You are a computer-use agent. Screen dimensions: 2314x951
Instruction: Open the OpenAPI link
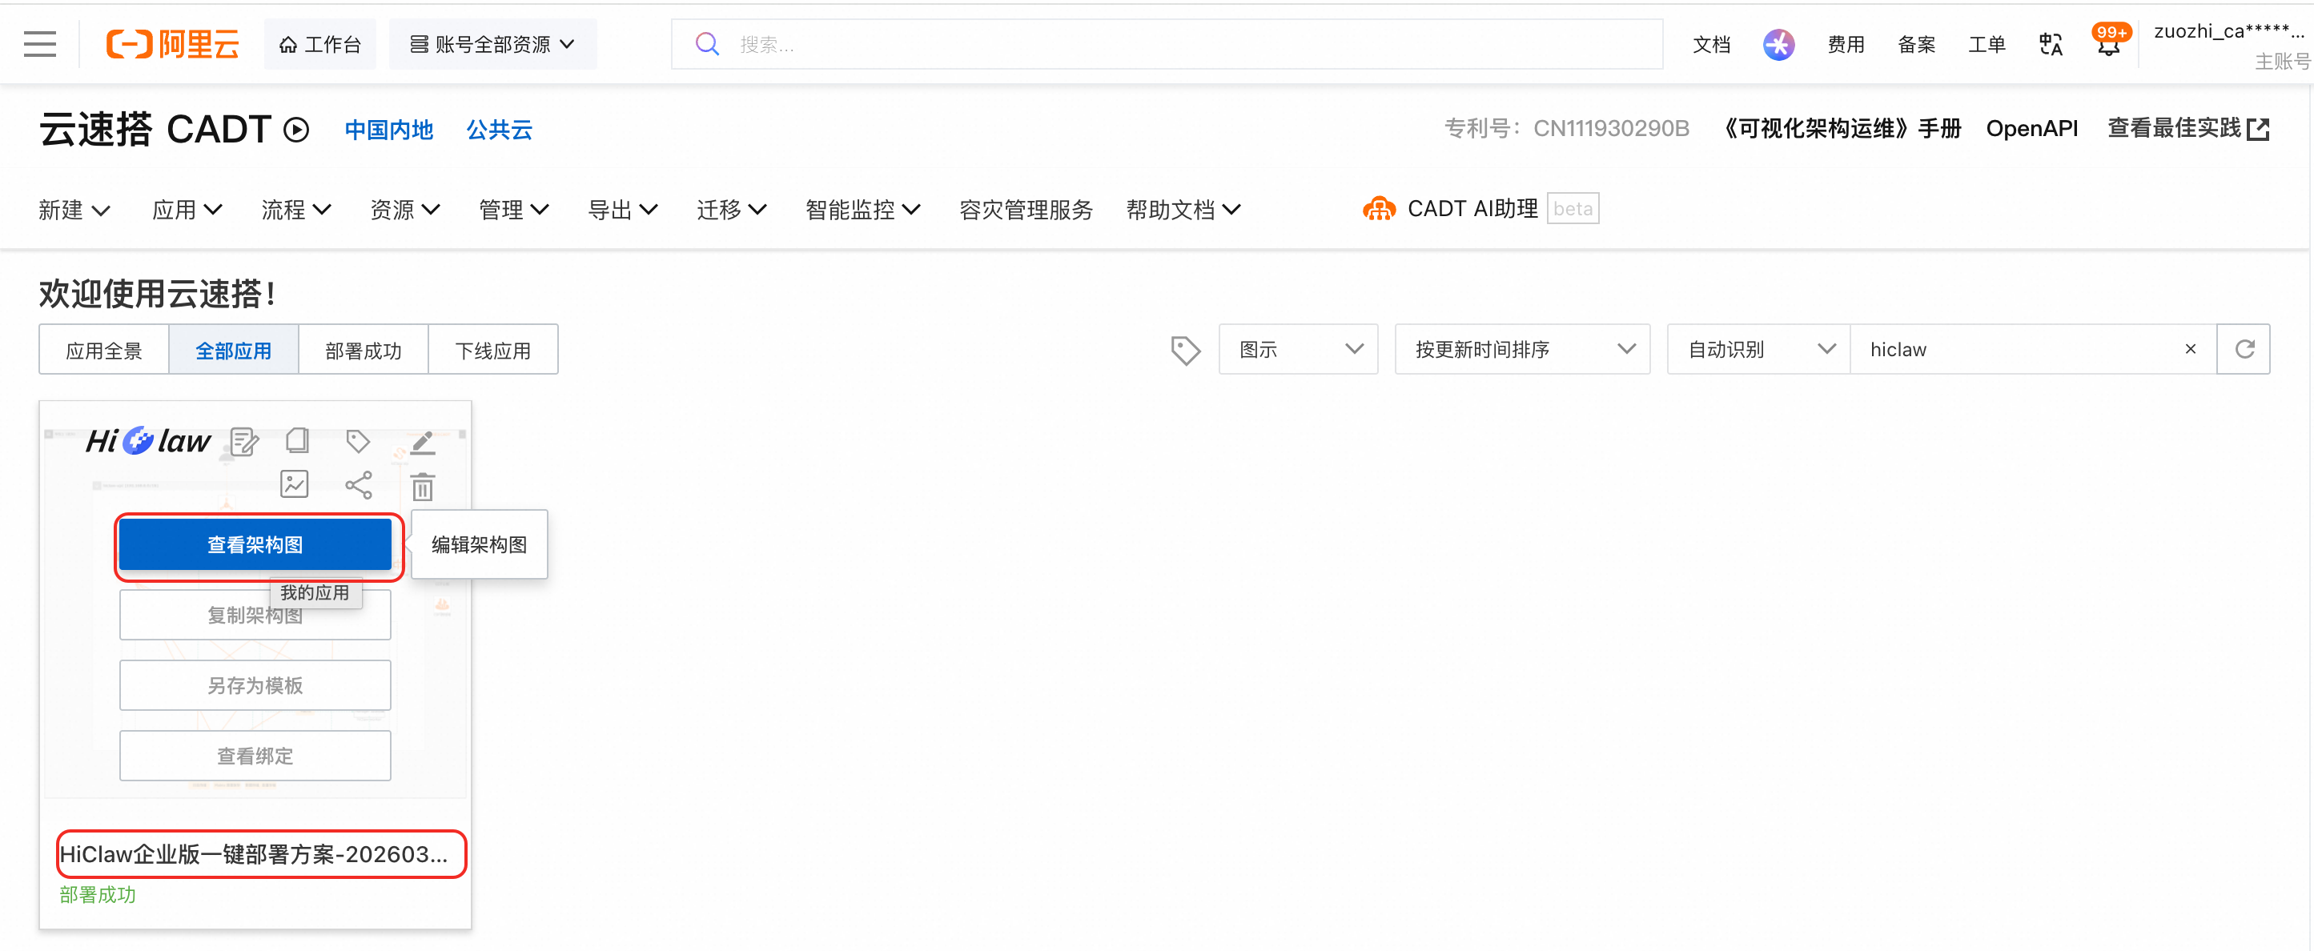tap(2032, 130)
